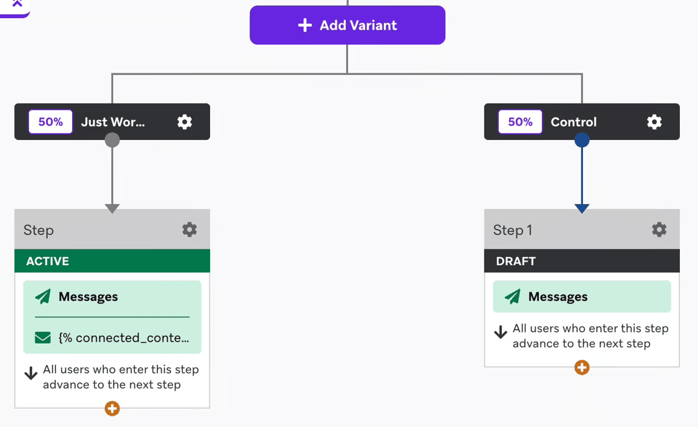Click the Add Variant button
698x427 pixels.
(x=347, y=25)
